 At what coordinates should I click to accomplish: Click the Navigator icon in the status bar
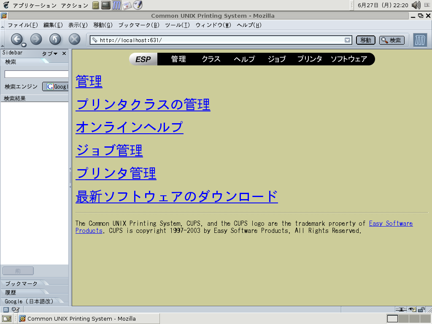coord(6,310)
